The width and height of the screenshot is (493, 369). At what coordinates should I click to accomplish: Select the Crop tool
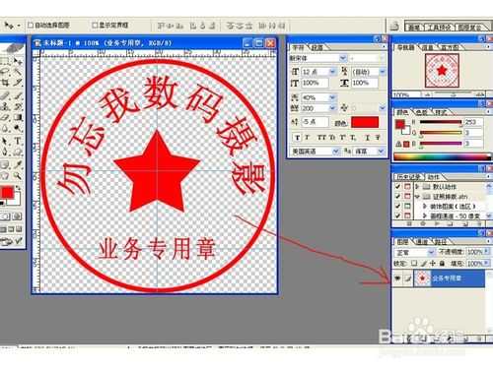coord(6,83)
